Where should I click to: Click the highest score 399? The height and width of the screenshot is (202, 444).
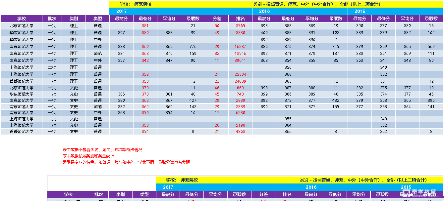click(x=264, y=94)
